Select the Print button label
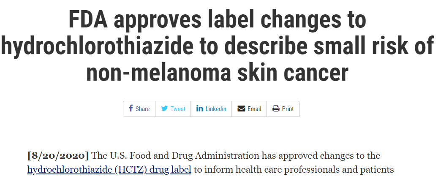Image resolution: width=441 pixels, height=179 pixels. pos(288,109)
